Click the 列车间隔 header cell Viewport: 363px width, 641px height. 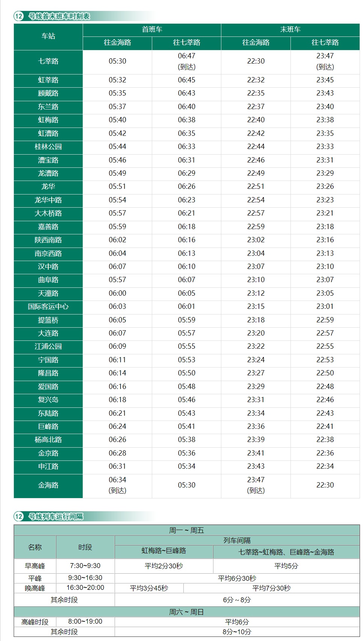tap(237, 541)
